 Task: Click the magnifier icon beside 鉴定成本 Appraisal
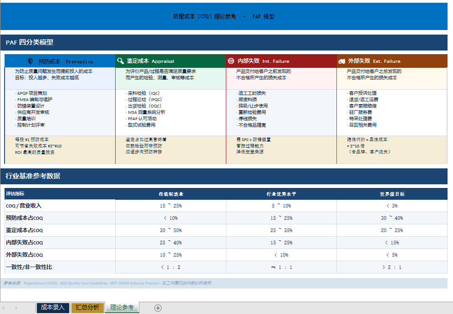point(120,61)
